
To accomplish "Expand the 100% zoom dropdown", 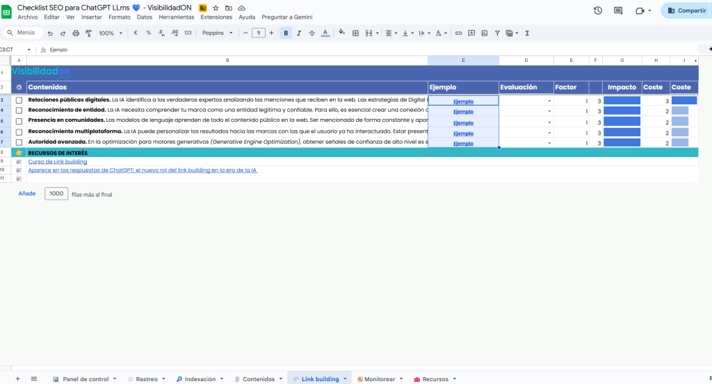I will [111, 33].
